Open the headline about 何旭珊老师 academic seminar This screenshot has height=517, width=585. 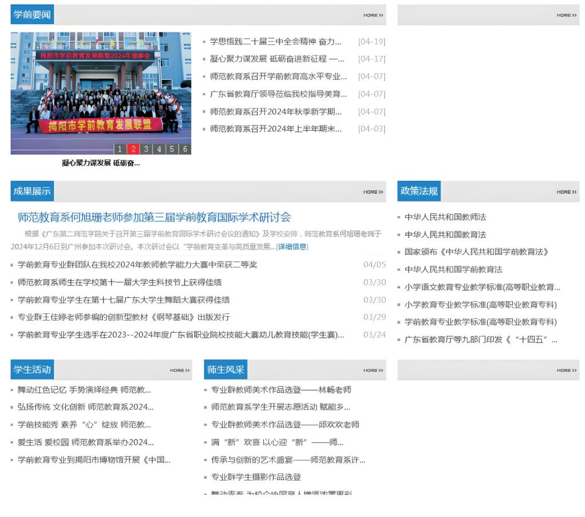tap(154, 217)
